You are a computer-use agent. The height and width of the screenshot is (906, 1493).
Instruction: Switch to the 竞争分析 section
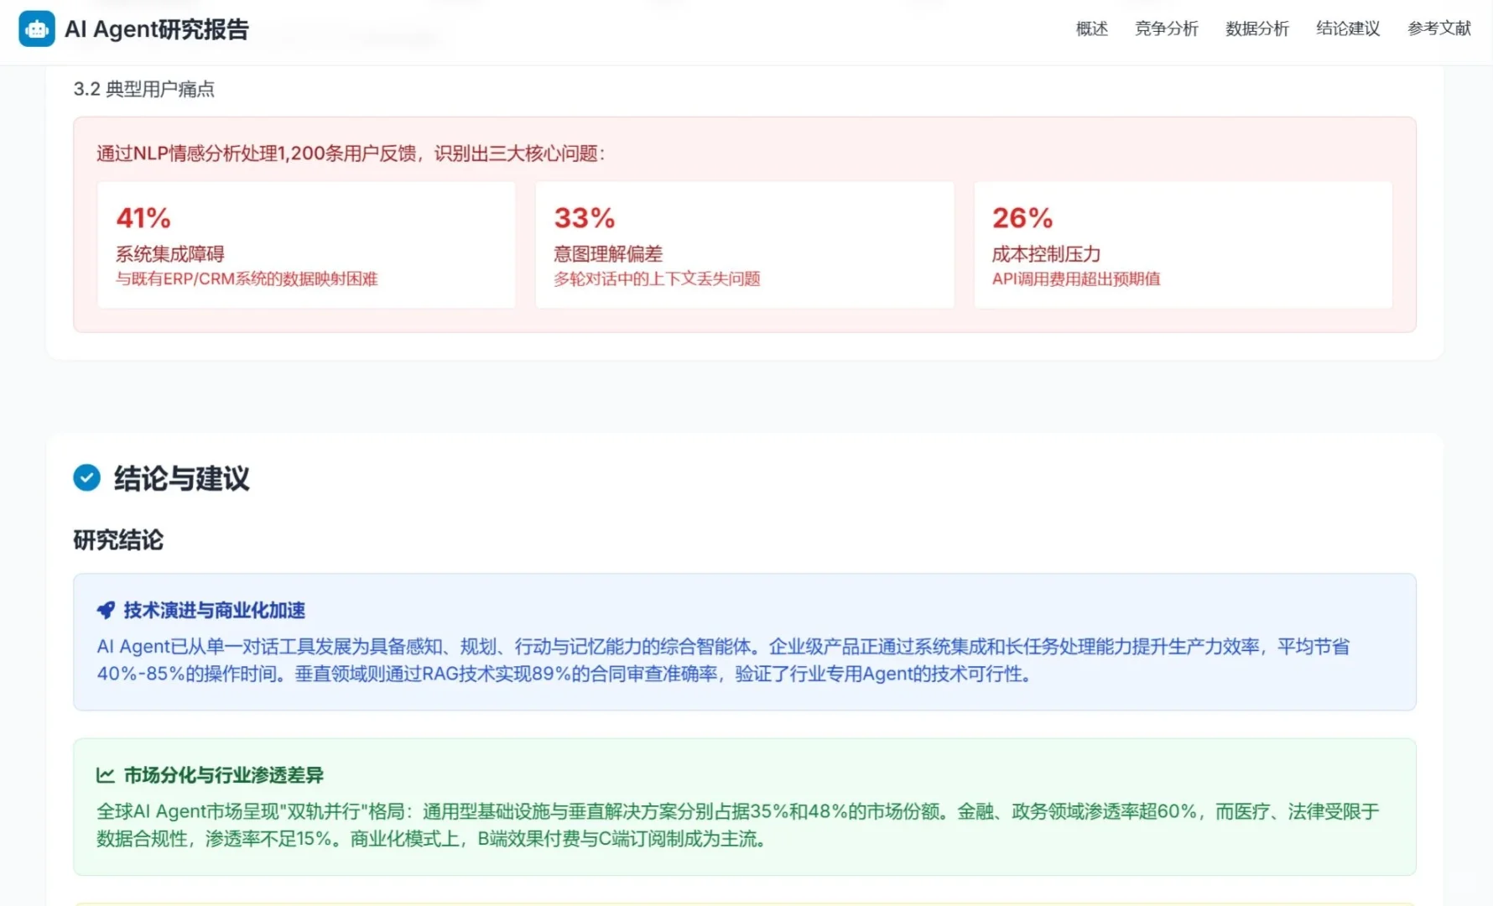(1166, 29)
